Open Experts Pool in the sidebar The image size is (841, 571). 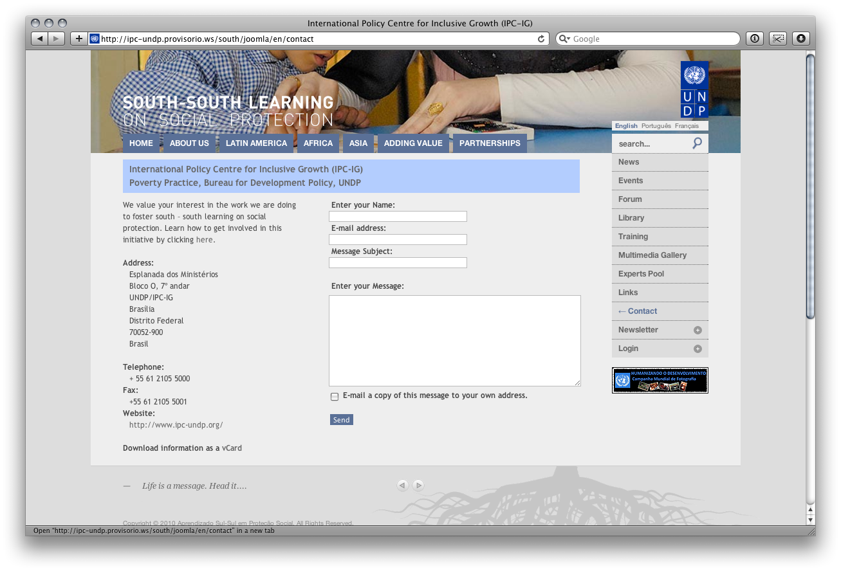point(660,274)
